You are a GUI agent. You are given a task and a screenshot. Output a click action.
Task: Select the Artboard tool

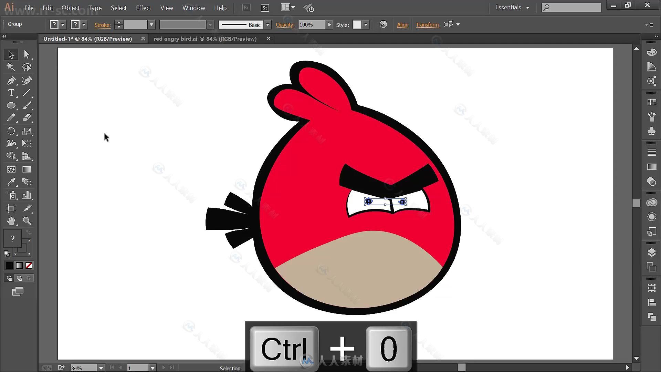[x=11, y=208]
